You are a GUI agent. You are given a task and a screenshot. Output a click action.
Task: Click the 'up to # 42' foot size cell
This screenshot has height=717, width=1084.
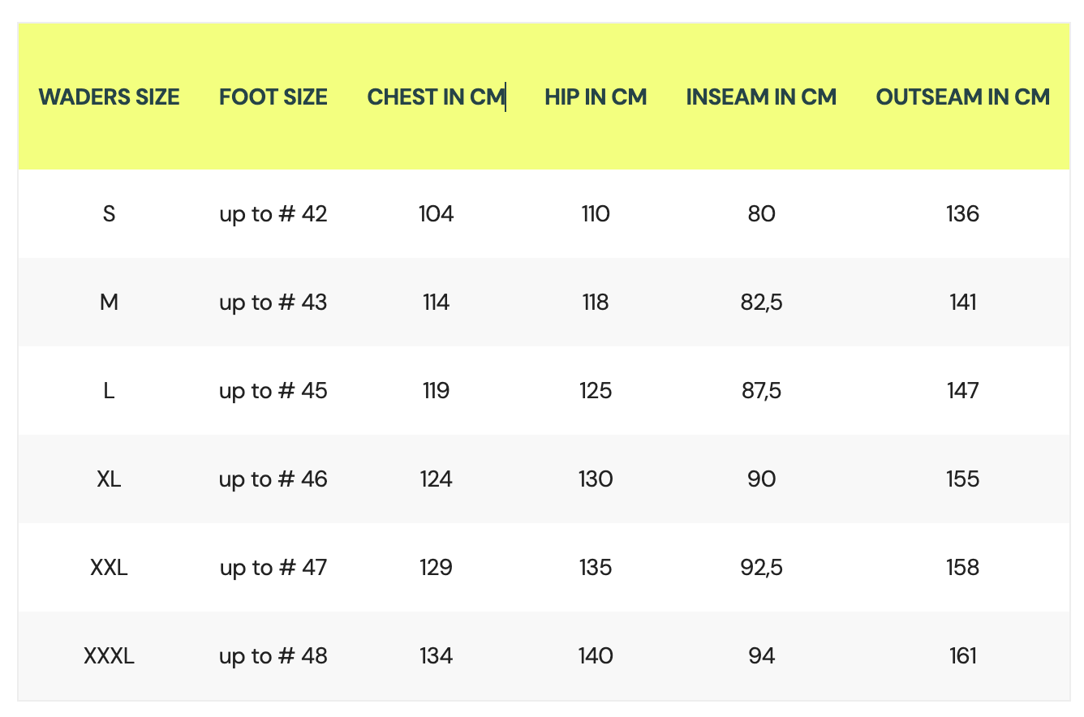pos(273,214)
